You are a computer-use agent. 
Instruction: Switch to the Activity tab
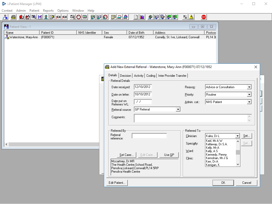click(139, 76)
